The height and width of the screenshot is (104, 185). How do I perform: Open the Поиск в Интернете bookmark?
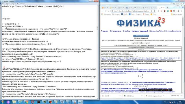(135, 14)
